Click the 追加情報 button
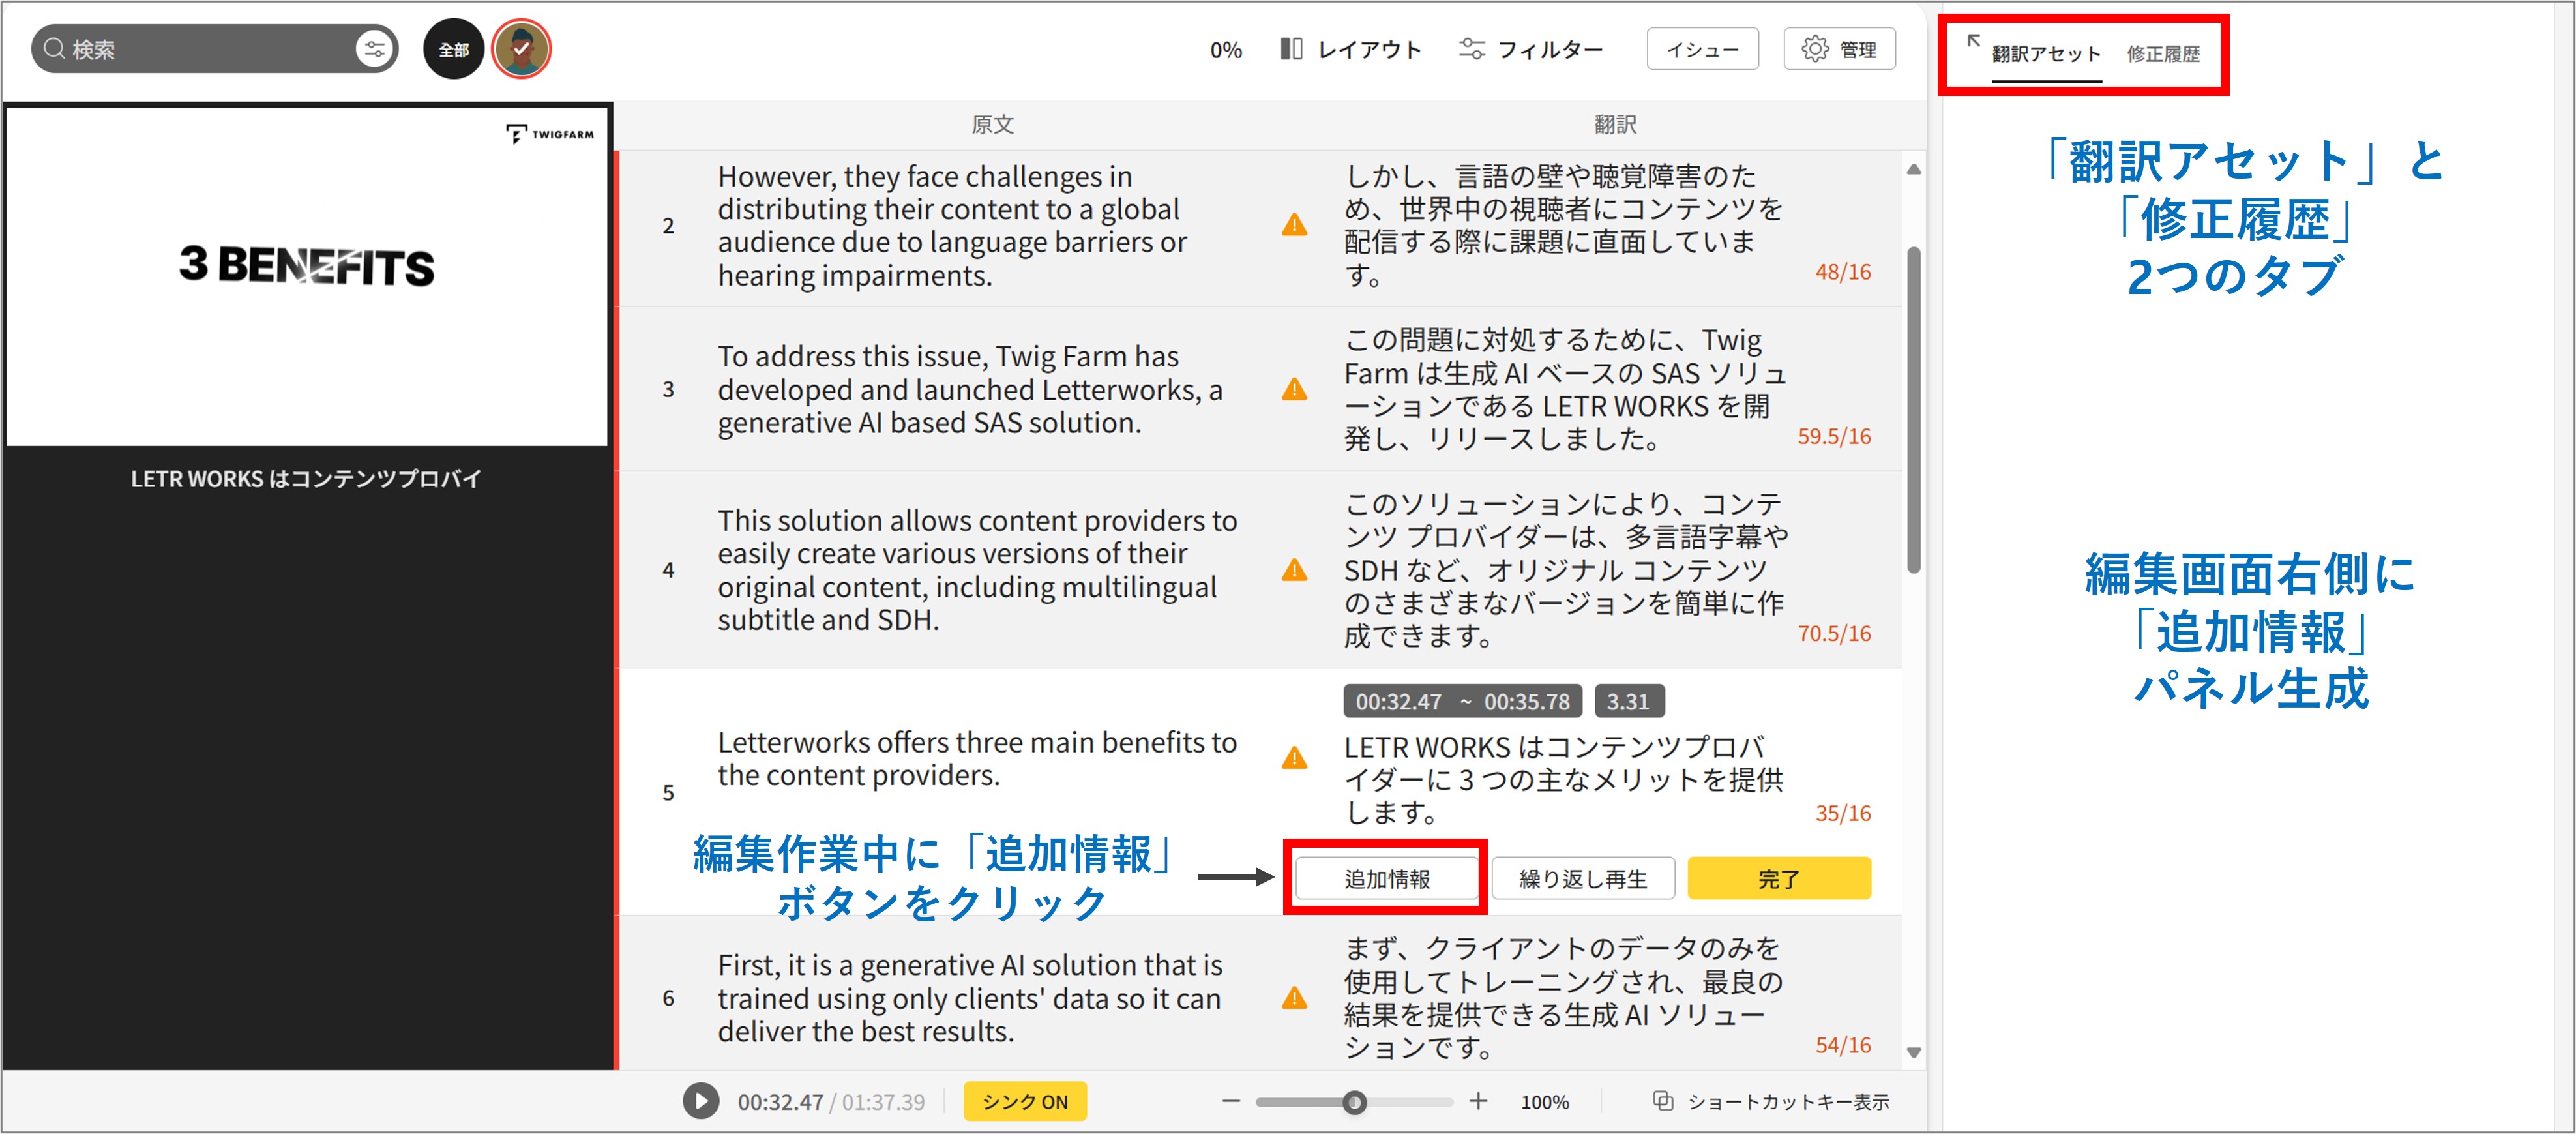 pos(1386,878)
